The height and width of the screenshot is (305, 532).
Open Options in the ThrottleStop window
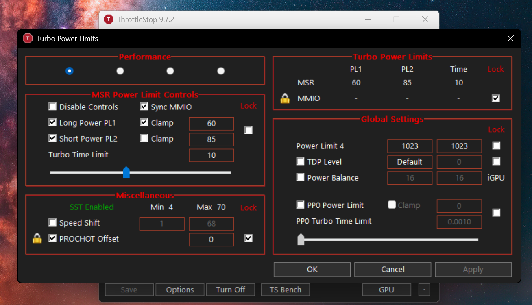coord(180,290)
